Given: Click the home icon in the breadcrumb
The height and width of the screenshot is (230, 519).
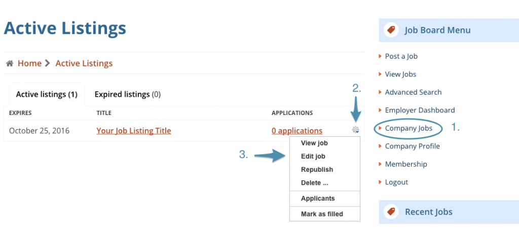Looking at the screenshot, I should (9, 63).
